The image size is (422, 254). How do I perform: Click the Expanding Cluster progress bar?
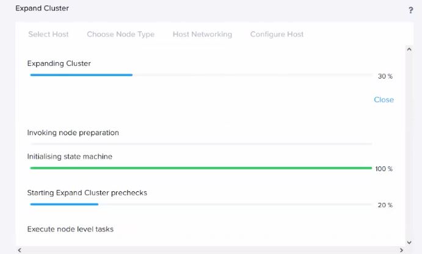[x=201, y=75]
